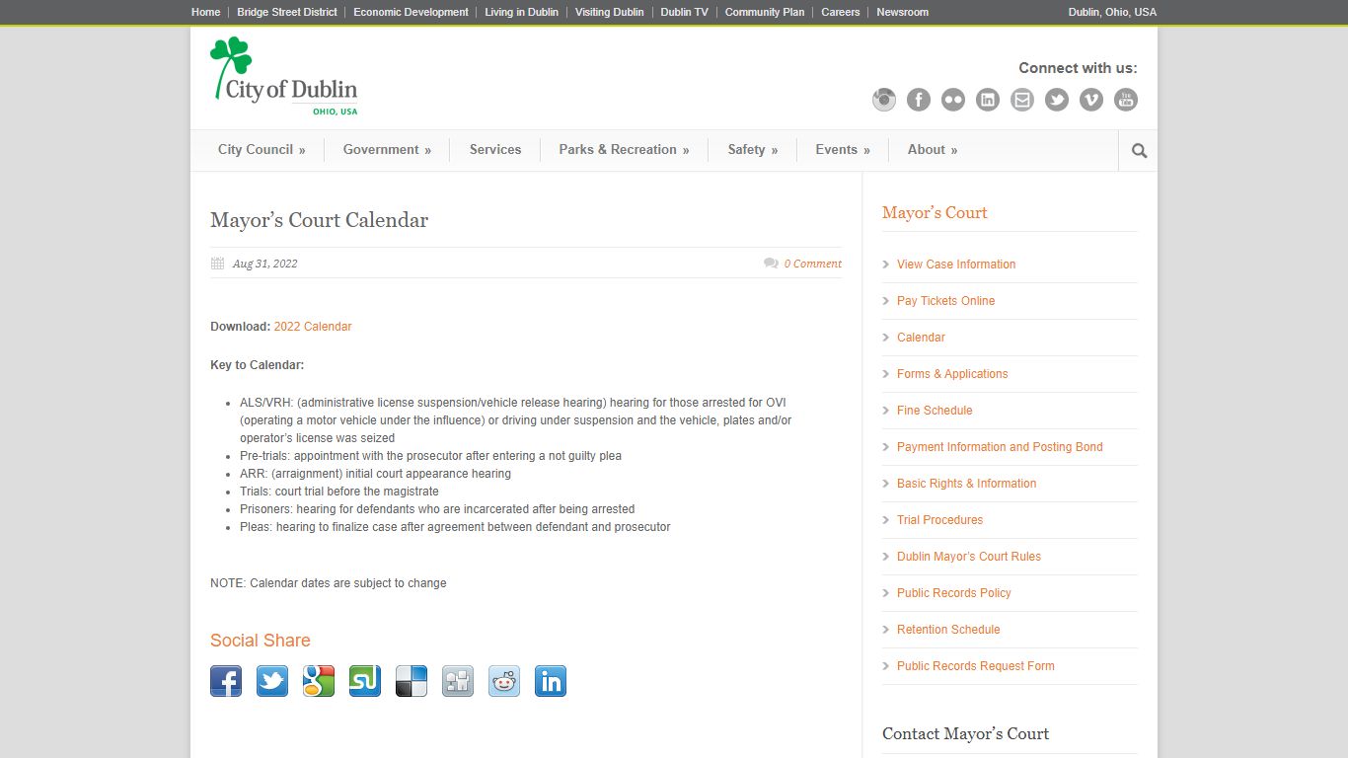This screenshot has width=1348, height=758.
Task: Open Public Records Request Form link
Action: click(x=976, y=666)
